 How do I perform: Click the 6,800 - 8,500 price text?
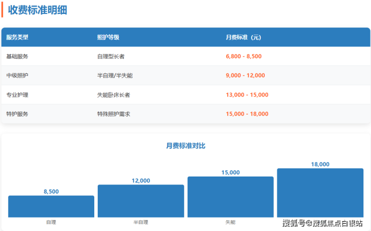click(244, 56)
